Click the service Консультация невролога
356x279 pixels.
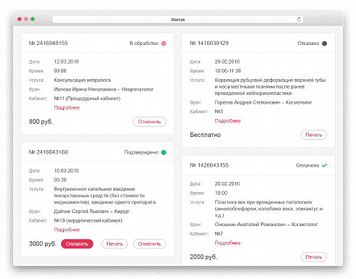point(82,80)
